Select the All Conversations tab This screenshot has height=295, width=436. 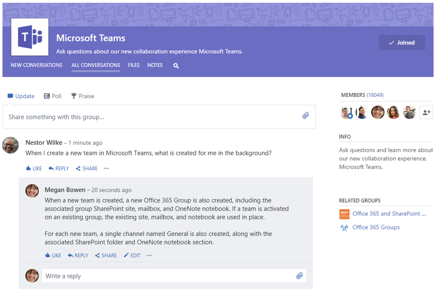pyautogui.click(x=95, y=65)
